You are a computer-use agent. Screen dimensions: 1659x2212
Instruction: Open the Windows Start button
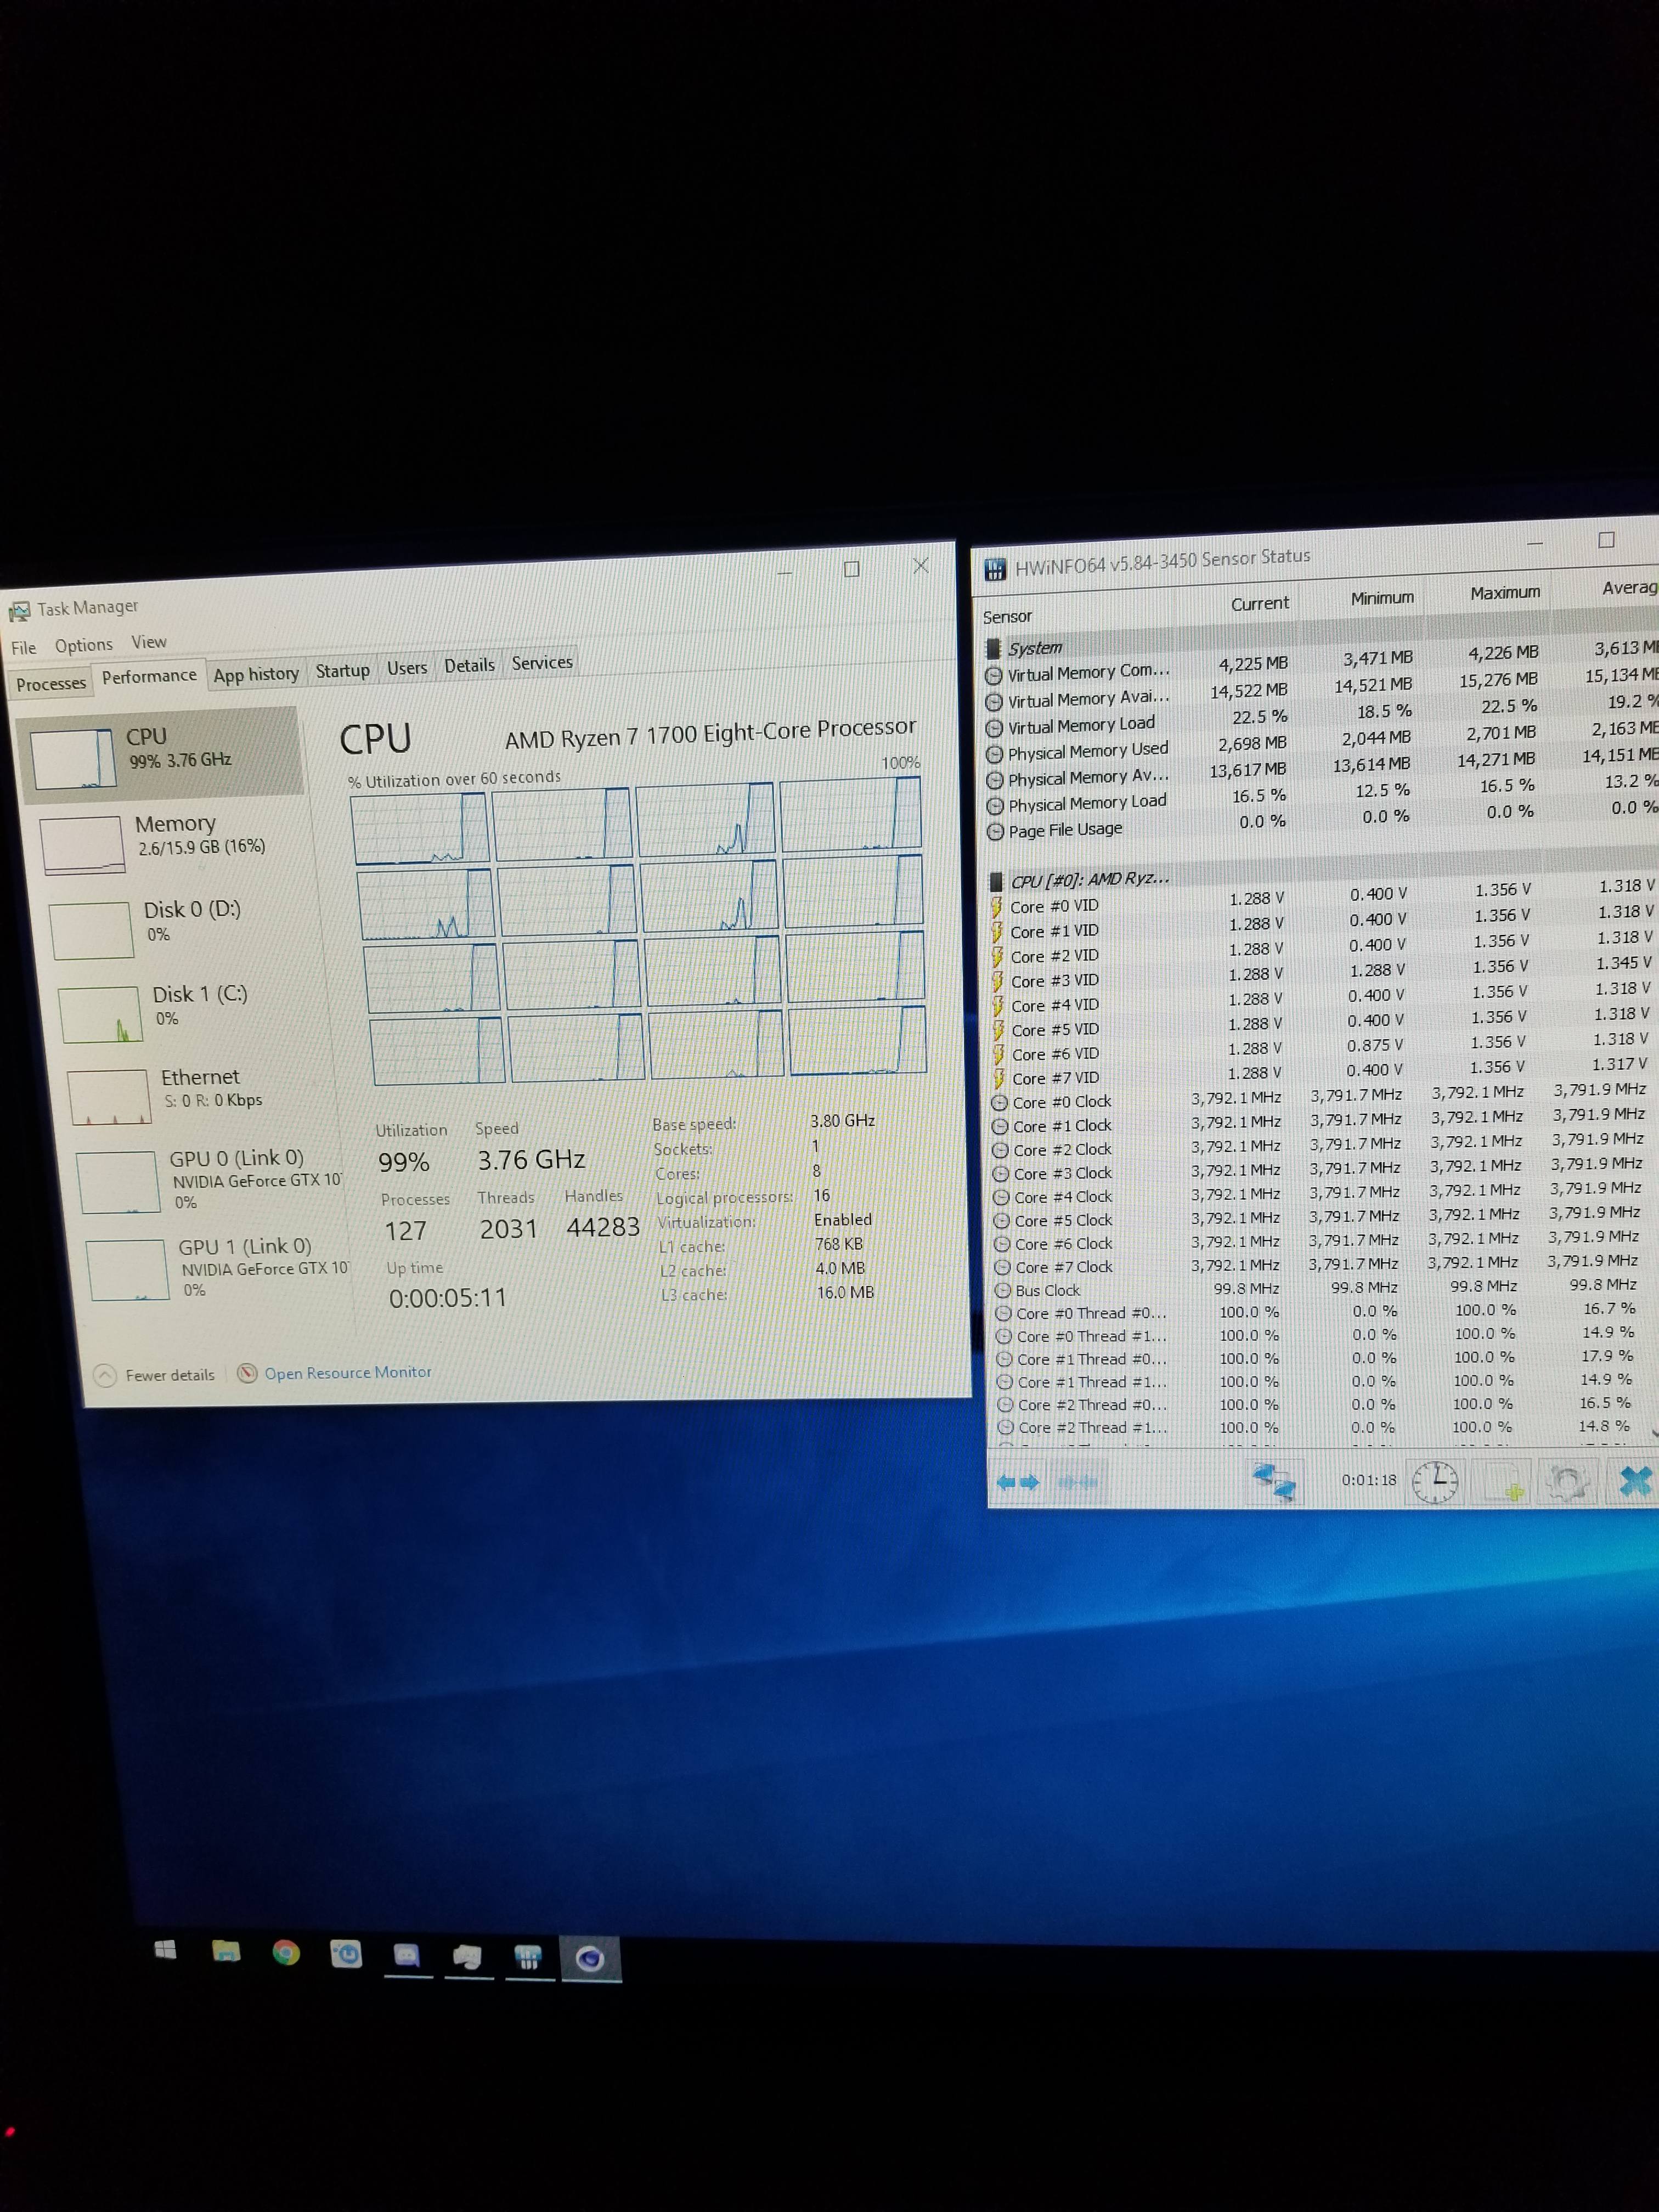pyautogui.click(x=165, y=1950)
